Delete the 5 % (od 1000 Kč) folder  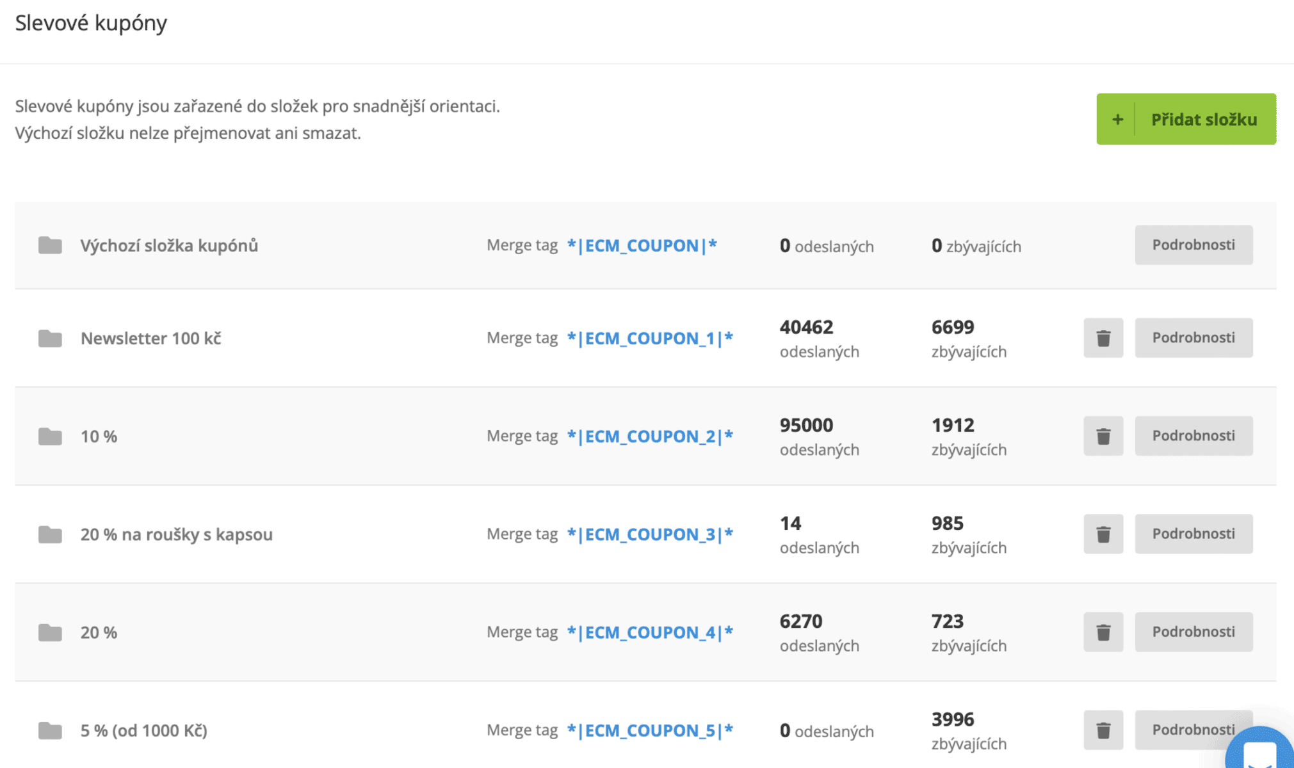(1103, 730)
